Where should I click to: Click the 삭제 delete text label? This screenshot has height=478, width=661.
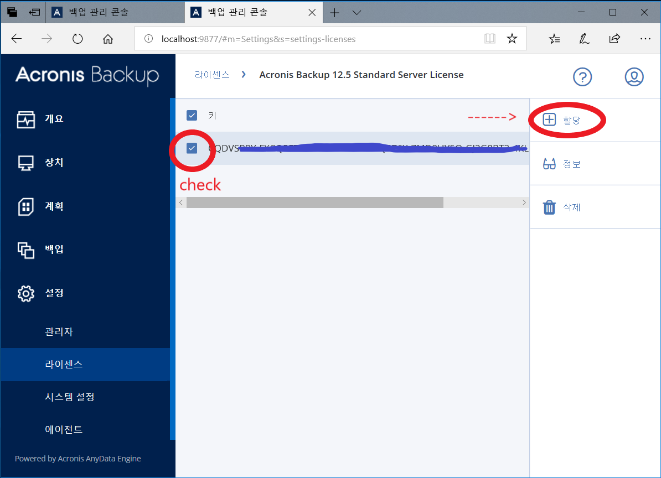572,207
